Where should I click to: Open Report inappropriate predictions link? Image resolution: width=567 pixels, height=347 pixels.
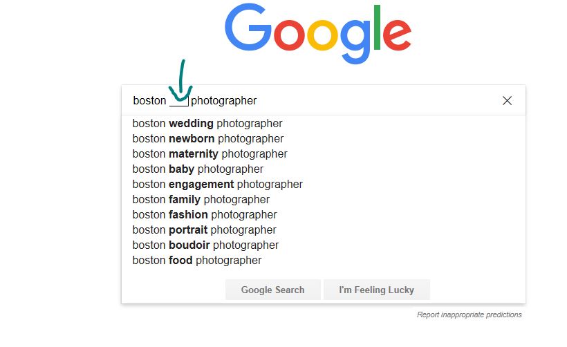pyautogui.click(x=470, y=315)
